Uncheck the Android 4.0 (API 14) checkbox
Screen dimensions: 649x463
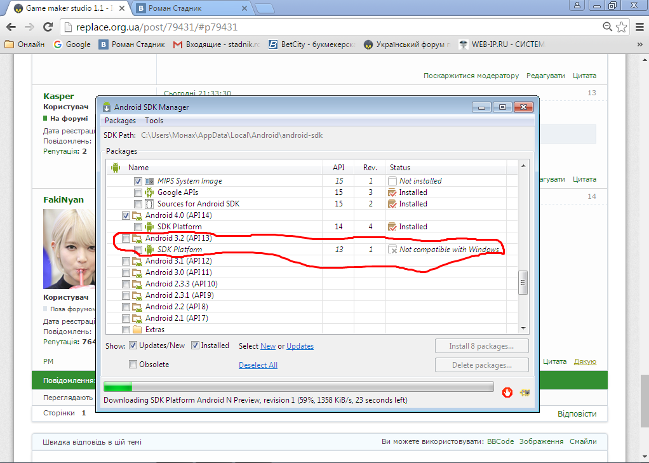[x=126, y=215]
